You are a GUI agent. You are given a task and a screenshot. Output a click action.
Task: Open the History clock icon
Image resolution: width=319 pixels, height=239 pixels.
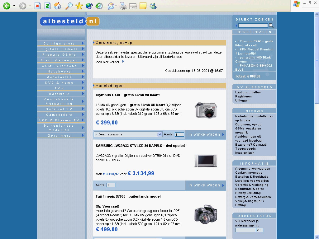[x=99, y=6]
